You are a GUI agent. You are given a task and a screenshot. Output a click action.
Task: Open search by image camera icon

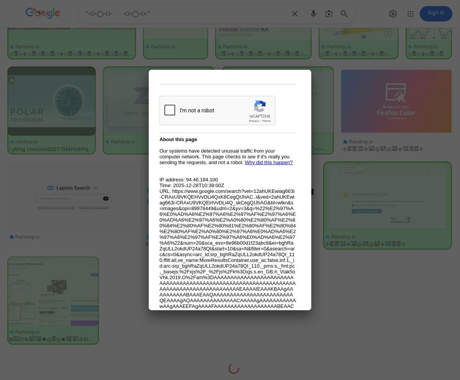pyautogui.click(x=329, y=14)
